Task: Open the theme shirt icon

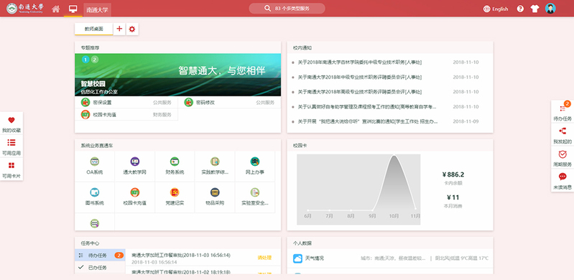Action: (x=534, y=9)
